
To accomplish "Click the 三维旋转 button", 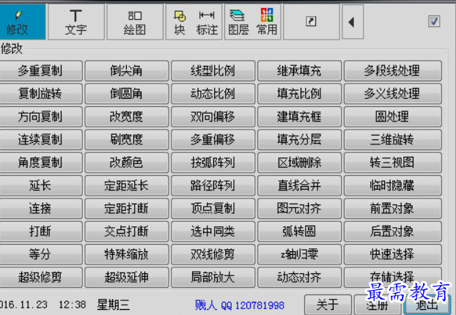I will pyautogui.click(x=393, y=139).
